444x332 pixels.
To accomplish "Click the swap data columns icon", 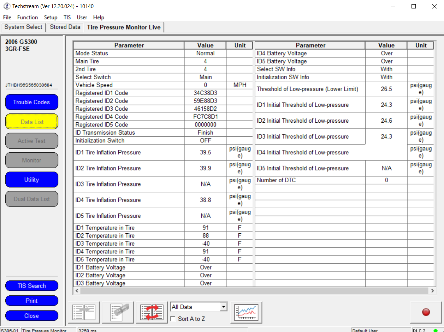I will 152,312.
